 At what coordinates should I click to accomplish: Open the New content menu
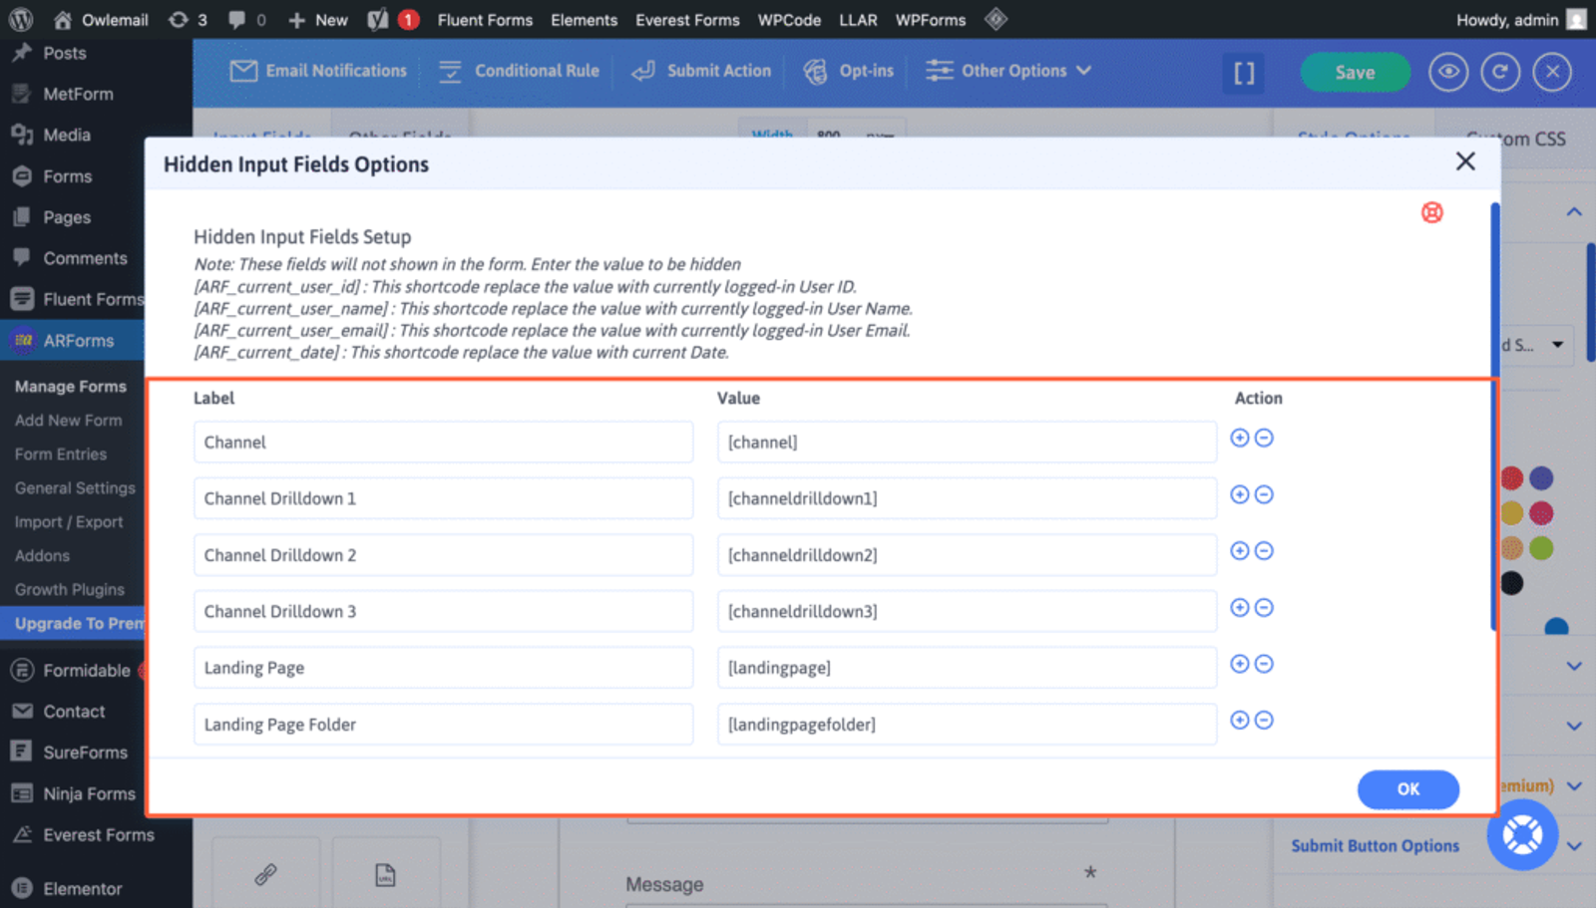pos(317,20)
